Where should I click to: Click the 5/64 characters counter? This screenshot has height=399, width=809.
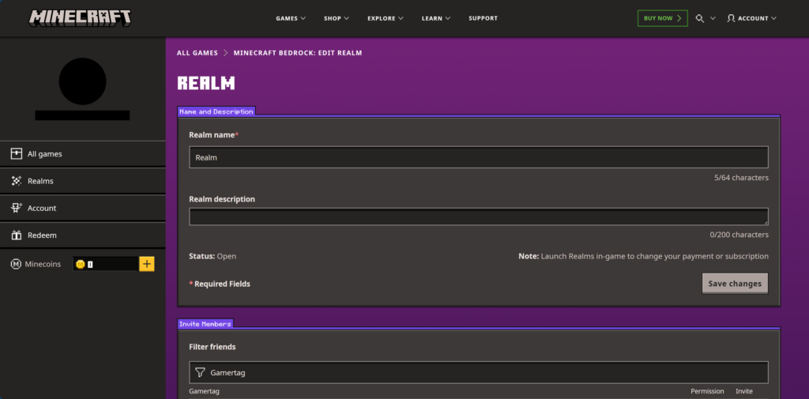[x=741, y=178]
